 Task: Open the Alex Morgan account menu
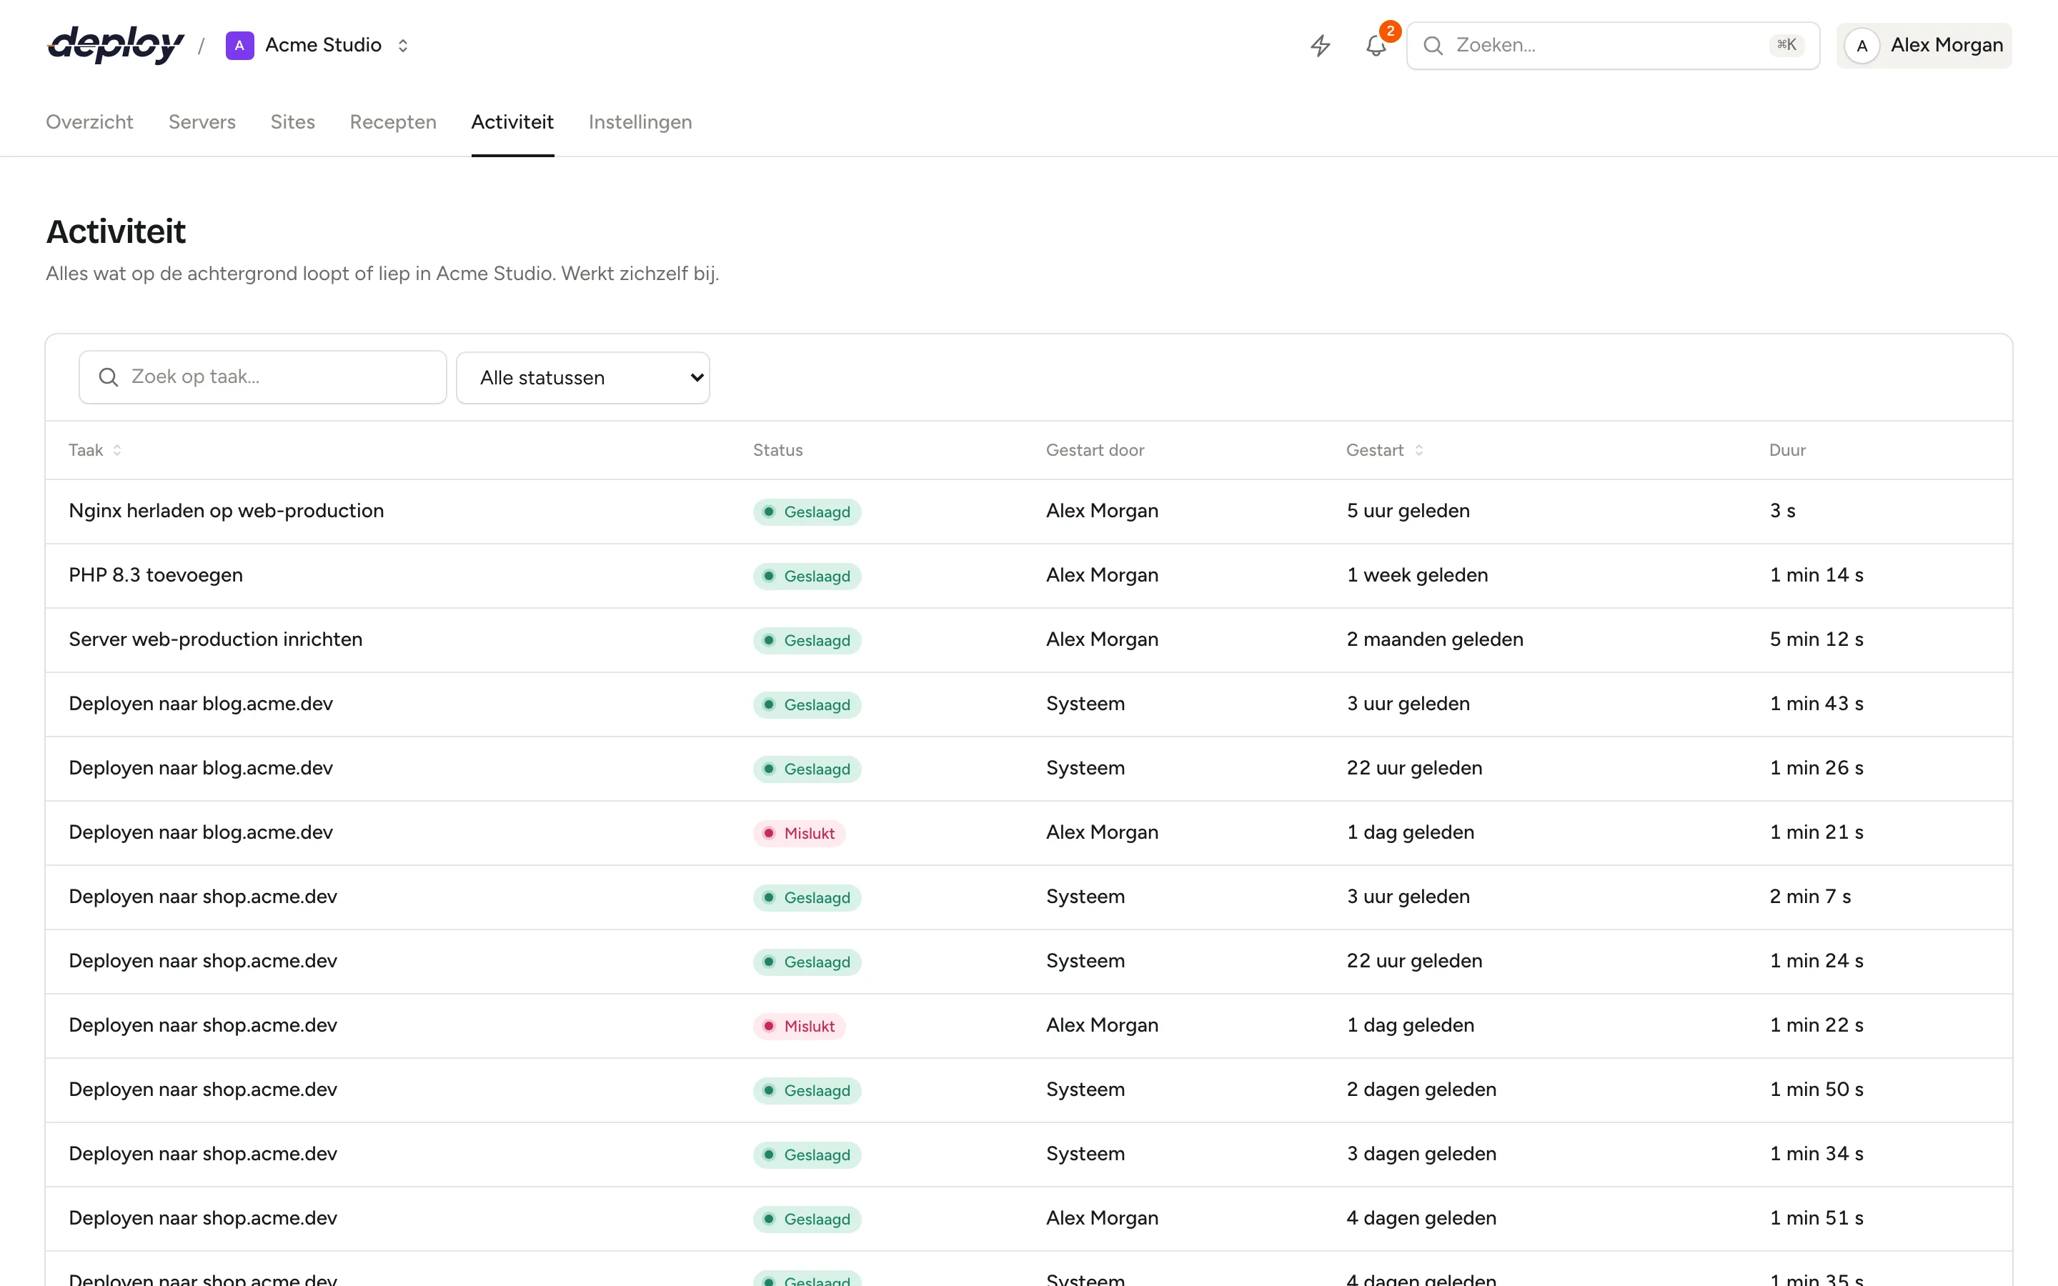(x=1924, y=45)
